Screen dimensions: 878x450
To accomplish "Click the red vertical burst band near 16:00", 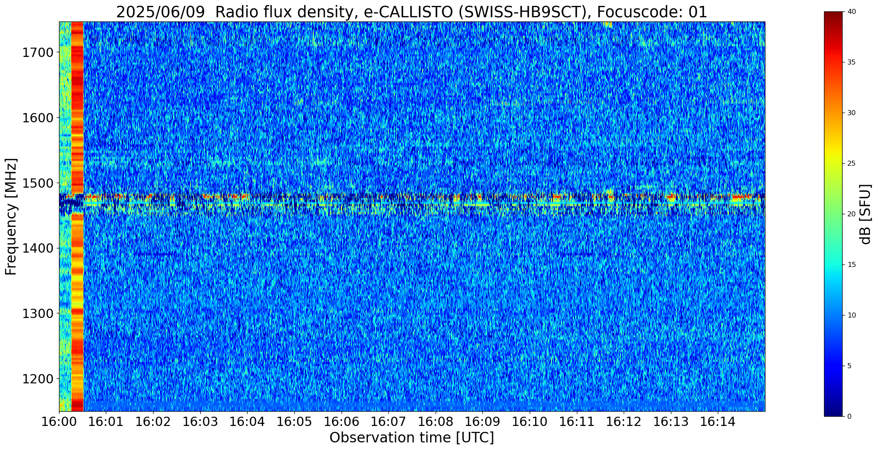I will (77, 216).
